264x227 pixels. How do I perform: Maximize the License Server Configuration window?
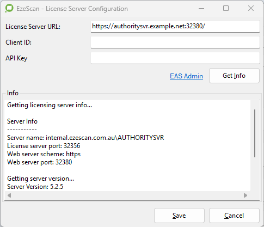point(226,8)
